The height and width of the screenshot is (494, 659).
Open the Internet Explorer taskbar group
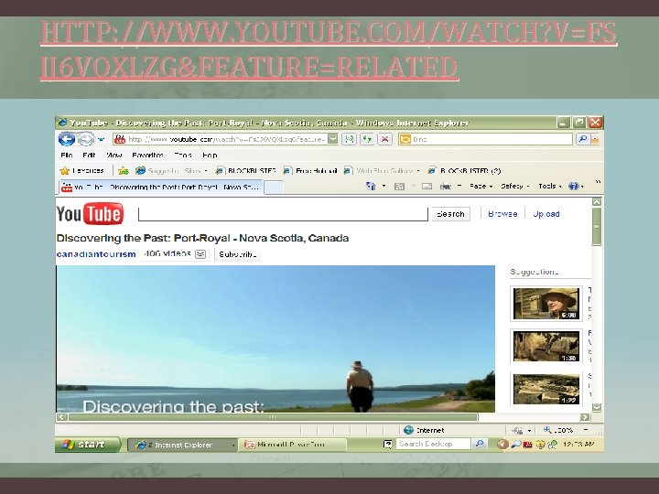(x=181, y=445)
